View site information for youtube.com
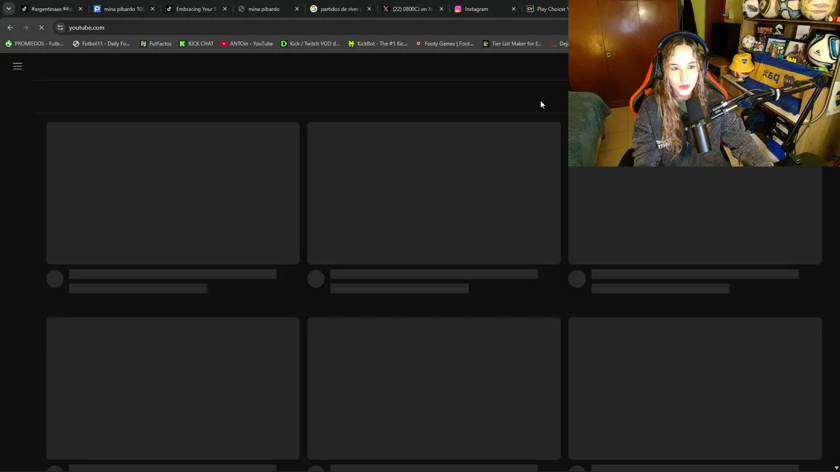The width and height of the screenshot is (840, 472). pos(60,28)
